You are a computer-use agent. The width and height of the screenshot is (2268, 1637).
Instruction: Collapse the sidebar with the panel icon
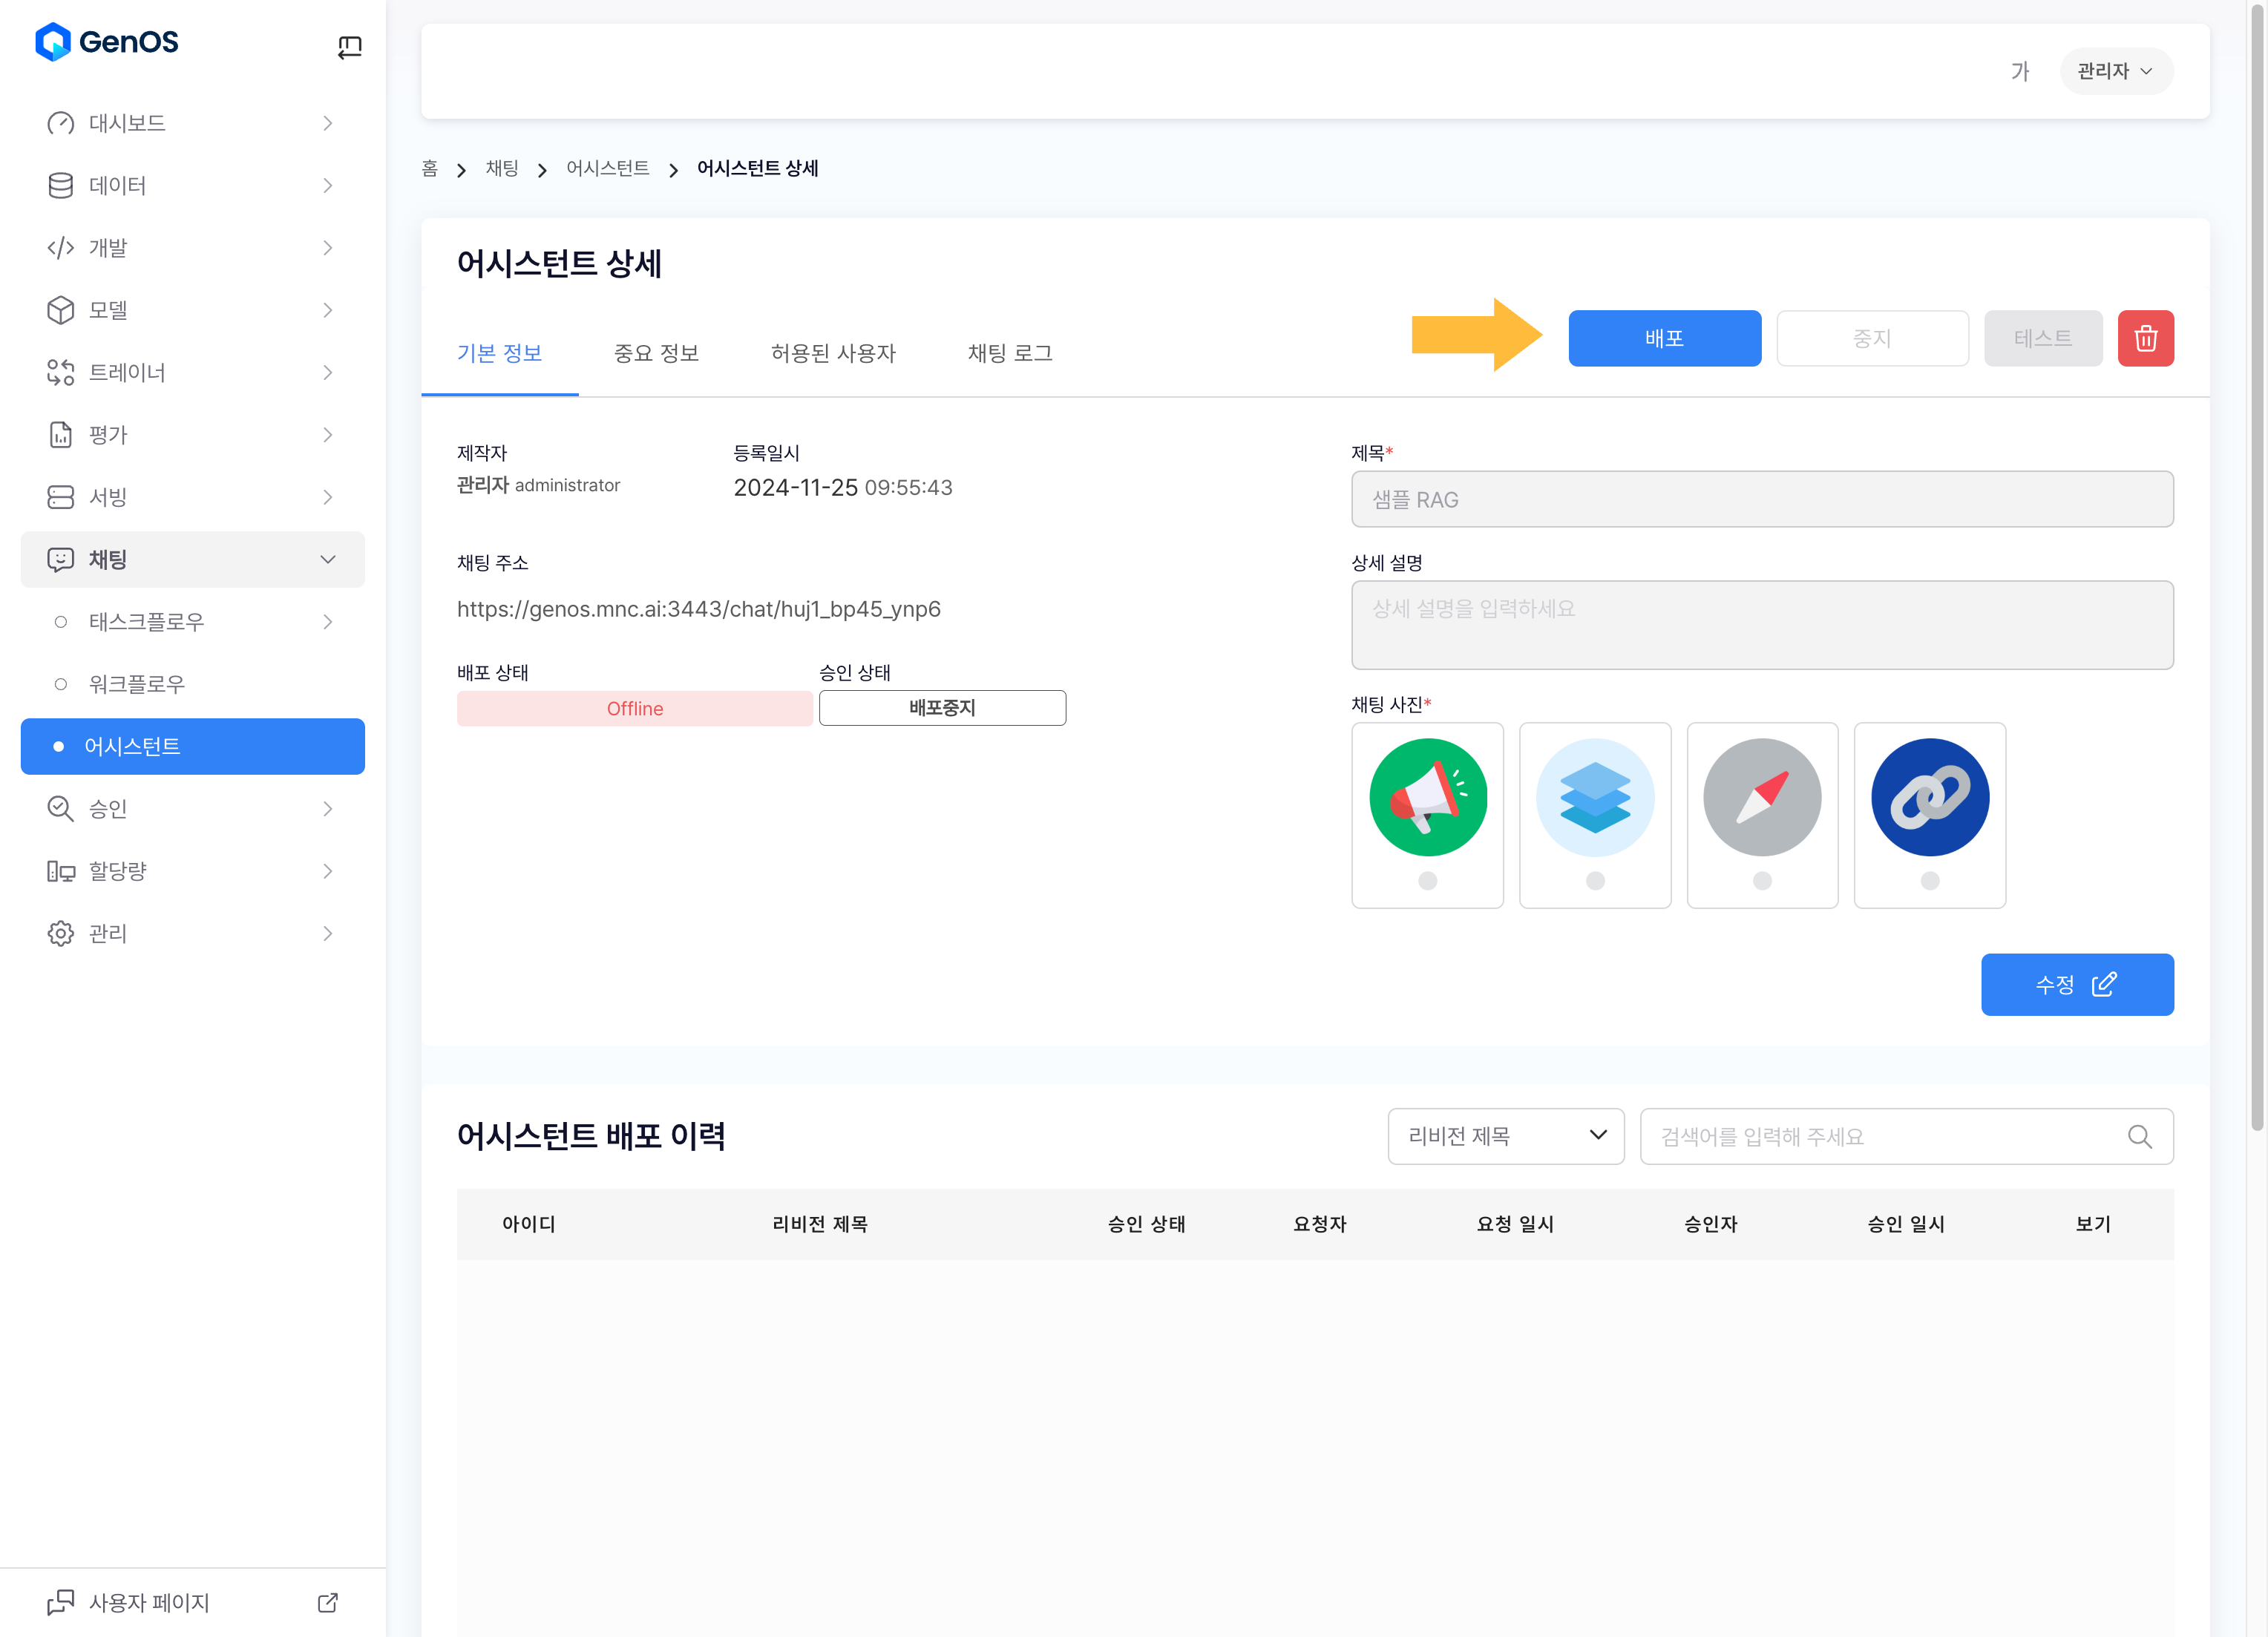[x=349, y=46]
